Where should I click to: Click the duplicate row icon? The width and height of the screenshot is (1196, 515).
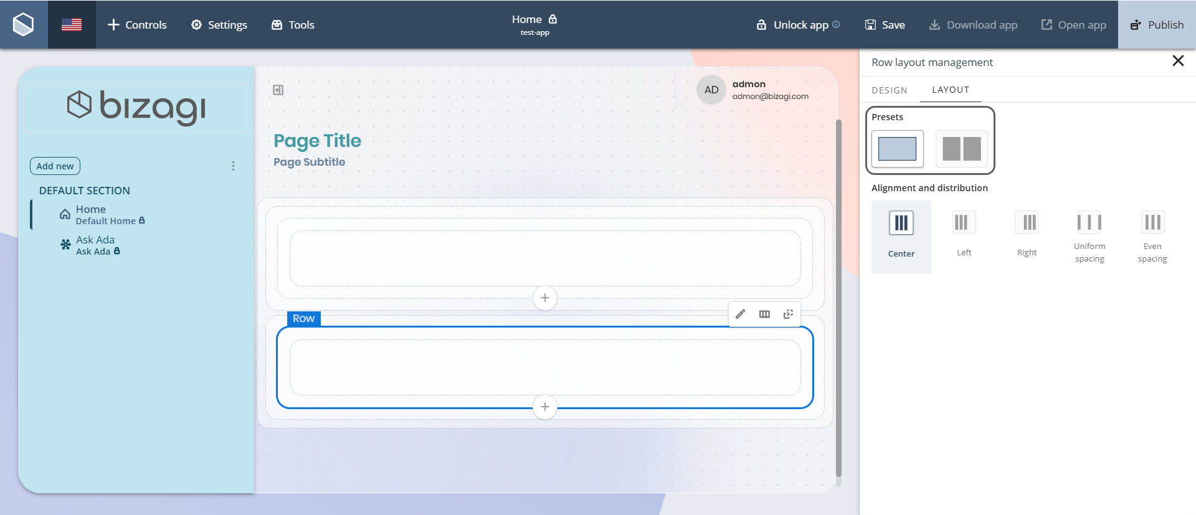[788, 314]
